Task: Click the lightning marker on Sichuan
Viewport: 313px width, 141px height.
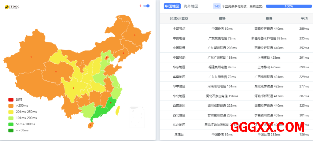Action: click(73, 89)
